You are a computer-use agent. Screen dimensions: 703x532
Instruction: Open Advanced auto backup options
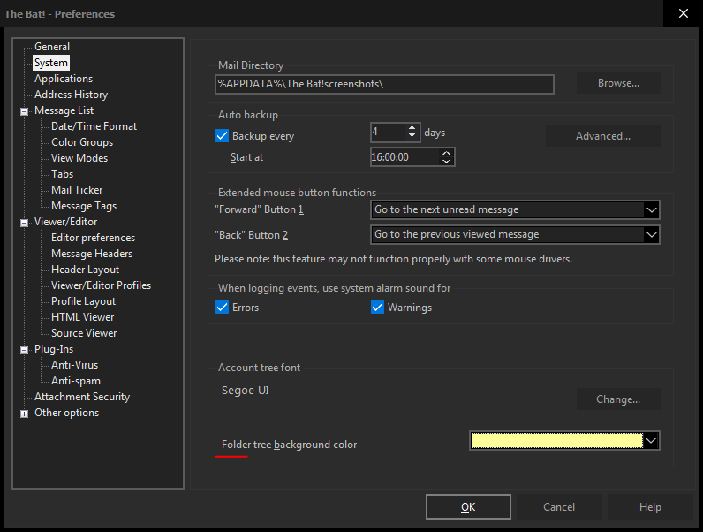(x=603, y=136)
